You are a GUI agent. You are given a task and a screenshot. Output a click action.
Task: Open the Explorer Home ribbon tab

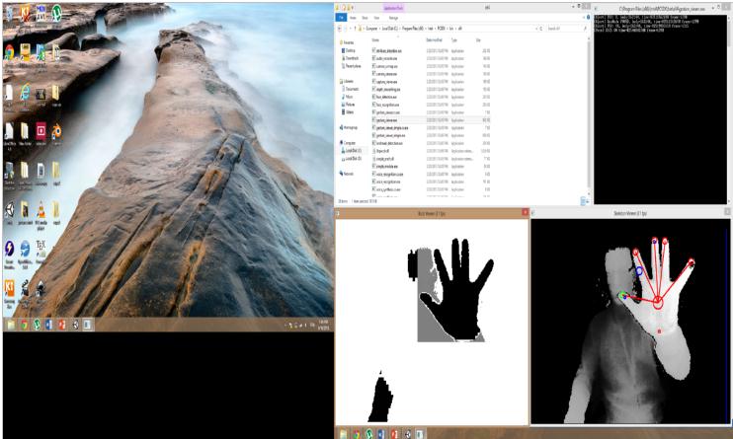pyautogui.click(x=355, y=17)
